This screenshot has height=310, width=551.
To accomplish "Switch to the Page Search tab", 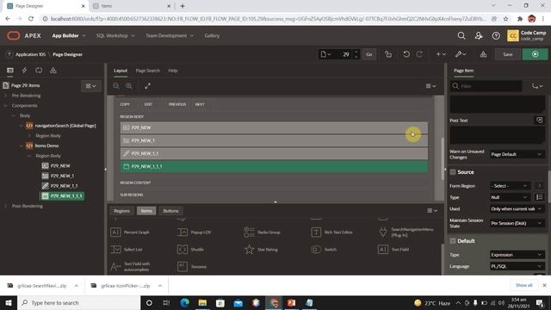I will 147,71.
